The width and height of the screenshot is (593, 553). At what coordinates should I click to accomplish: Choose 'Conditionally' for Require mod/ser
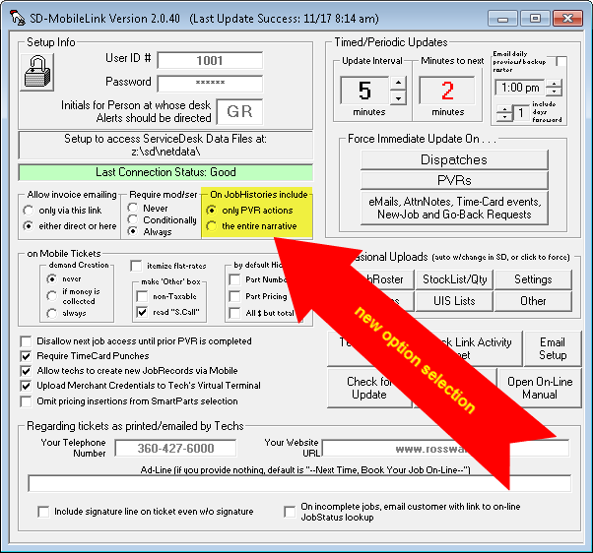pyautogui.click(x=134, y=219)
